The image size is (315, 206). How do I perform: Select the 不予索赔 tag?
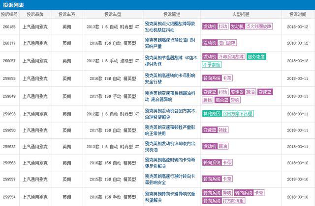(x=212, y=65)
